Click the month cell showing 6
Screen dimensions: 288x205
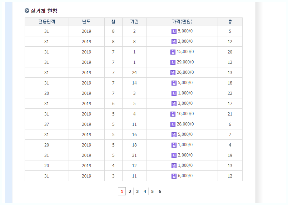[113, 104]
